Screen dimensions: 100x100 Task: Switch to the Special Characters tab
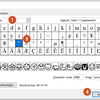point(4,13)
